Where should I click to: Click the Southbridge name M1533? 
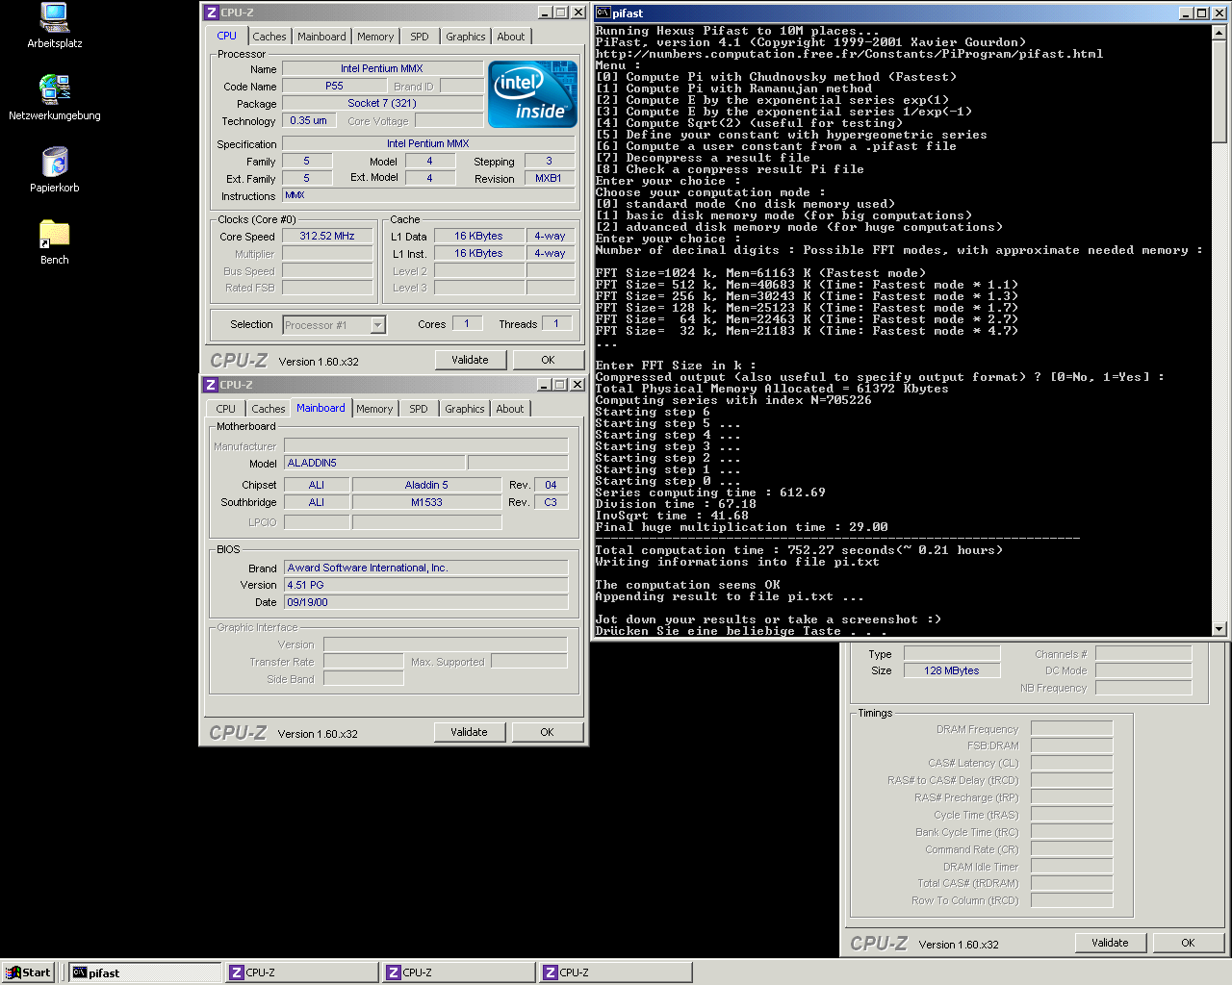coord(426,502)
